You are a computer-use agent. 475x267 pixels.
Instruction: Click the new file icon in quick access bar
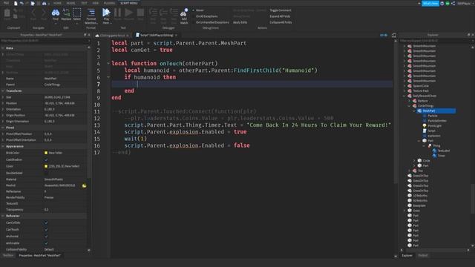(x=16, y=3)
